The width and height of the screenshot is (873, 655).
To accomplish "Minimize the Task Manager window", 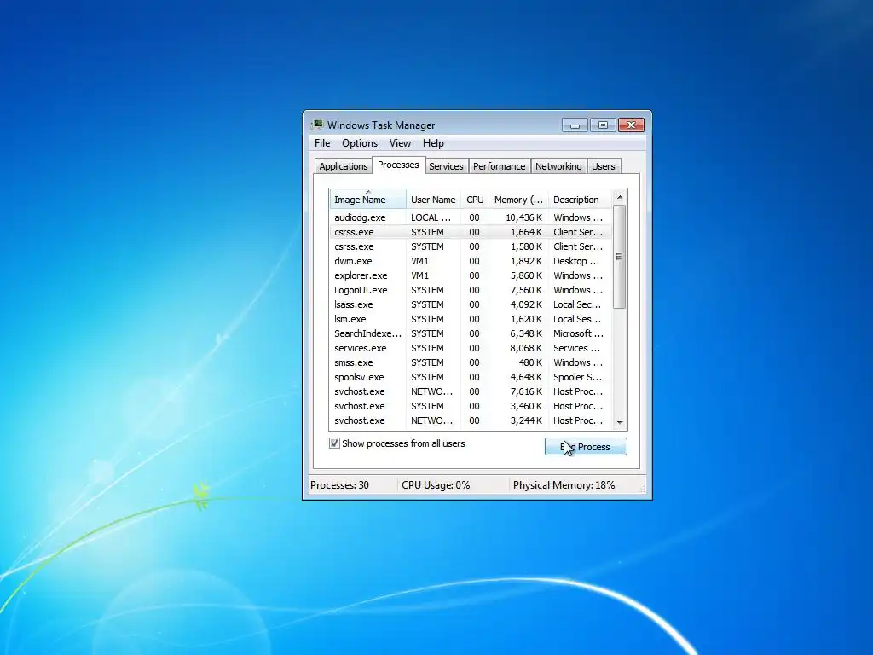I will [x=575, y=125].
